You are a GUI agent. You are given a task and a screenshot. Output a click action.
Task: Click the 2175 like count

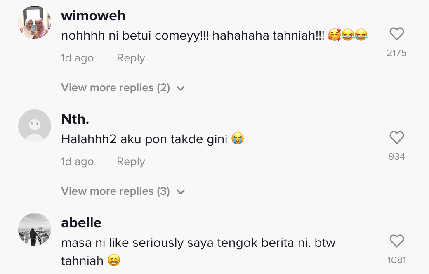tap(396, 53)
